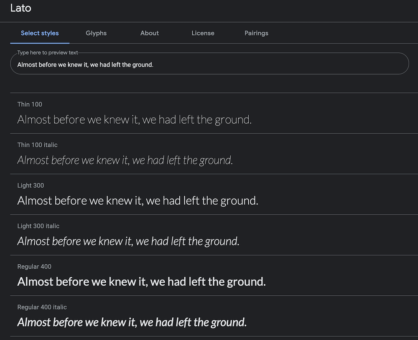Click the Regular 400 italic style label
Image resolution: width=418 pixels, height=340 pixels.
[x=42, y=307]
